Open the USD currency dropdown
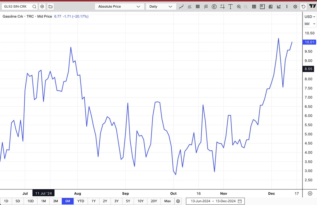317x205 pixels. click(x=310, y=17)
